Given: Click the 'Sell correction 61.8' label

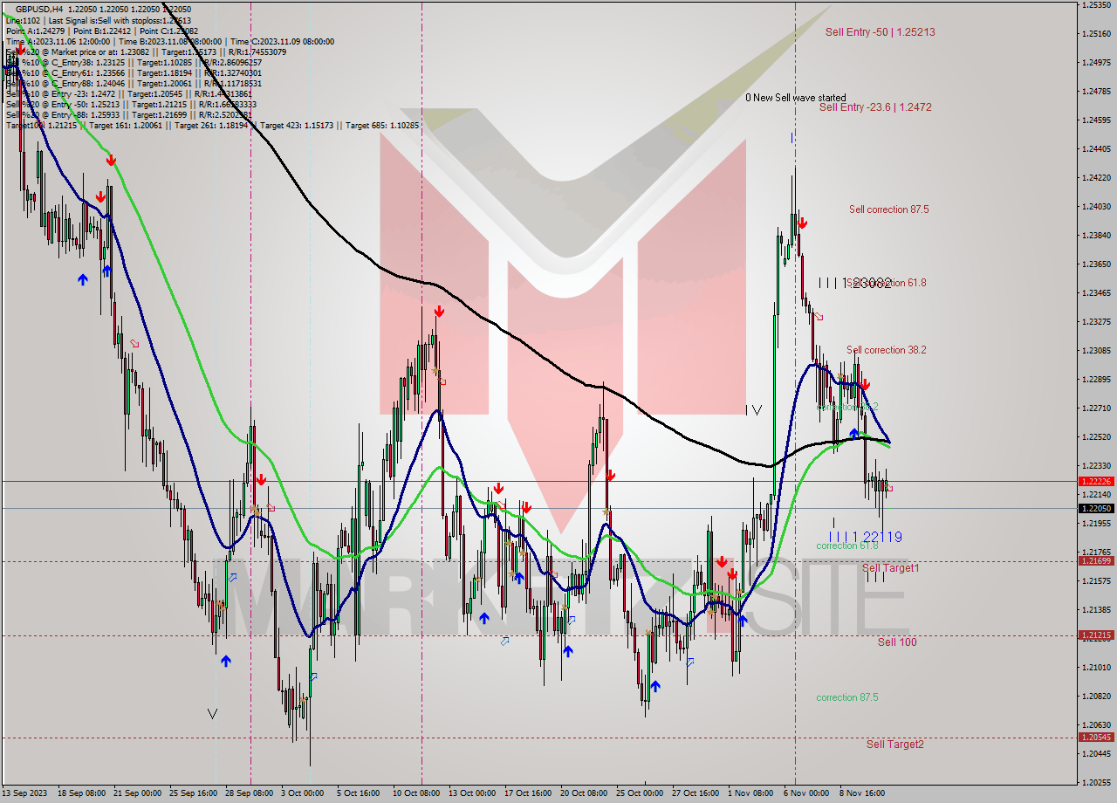Looking at the screenshot, I should point(887,283).
